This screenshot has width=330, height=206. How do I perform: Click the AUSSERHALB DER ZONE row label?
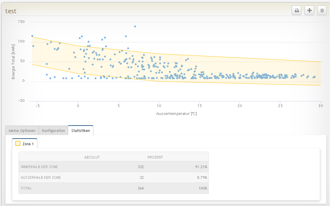tap(41, 178)
